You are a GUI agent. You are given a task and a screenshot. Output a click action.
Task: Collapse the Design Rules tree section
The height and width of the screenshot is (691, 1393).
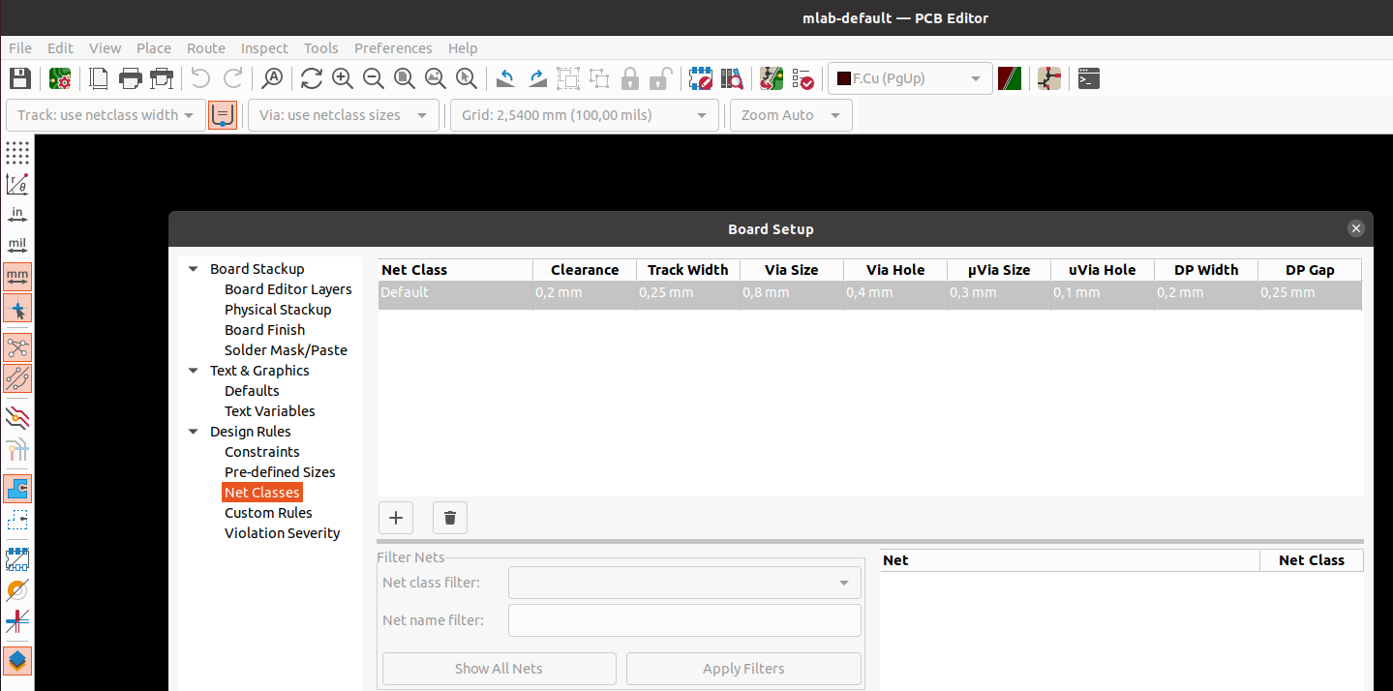tap(194, 432)
